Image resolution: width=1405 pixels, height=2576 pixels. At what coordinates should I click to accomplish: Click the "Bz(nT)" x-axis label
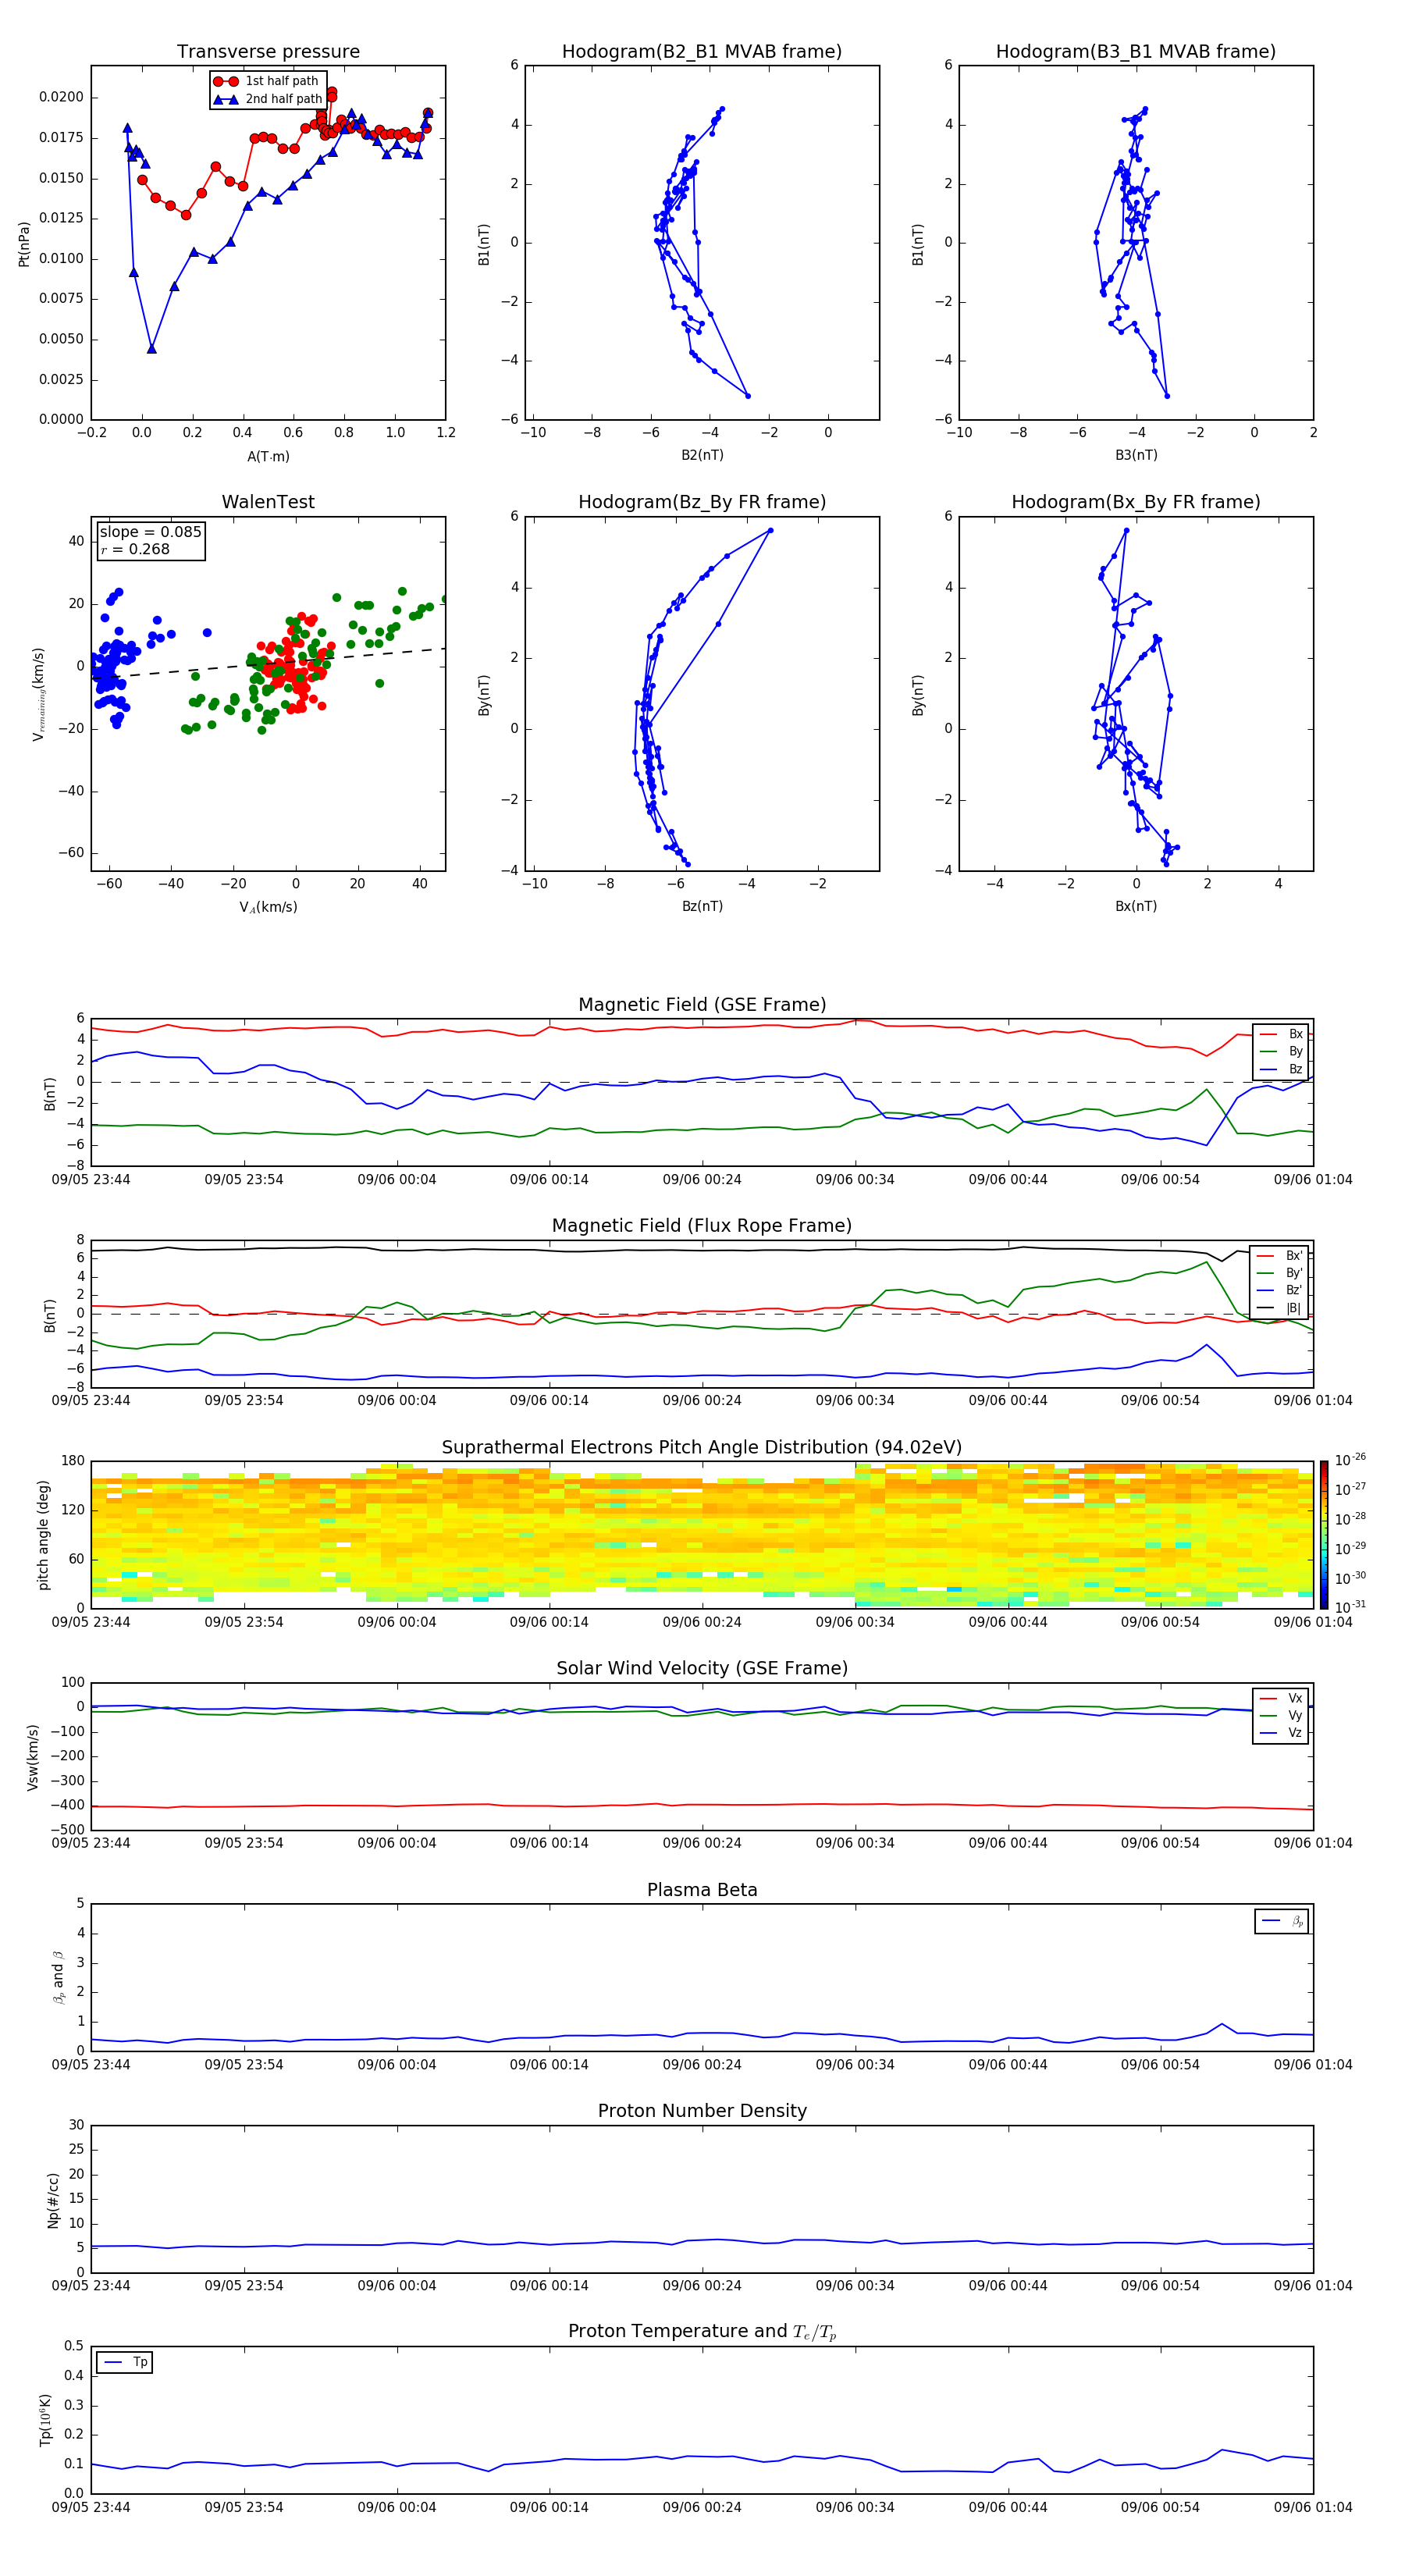pos(702,906)
